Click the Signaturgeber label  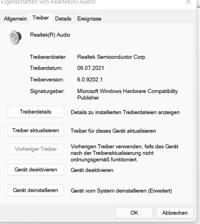click(47, 91)
